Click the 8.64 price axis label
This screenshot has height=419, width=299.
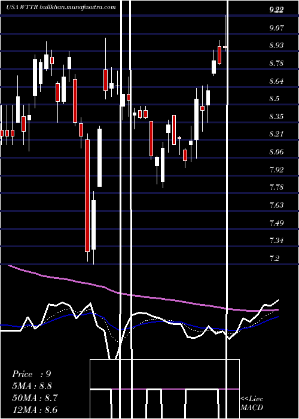(276, 81)
